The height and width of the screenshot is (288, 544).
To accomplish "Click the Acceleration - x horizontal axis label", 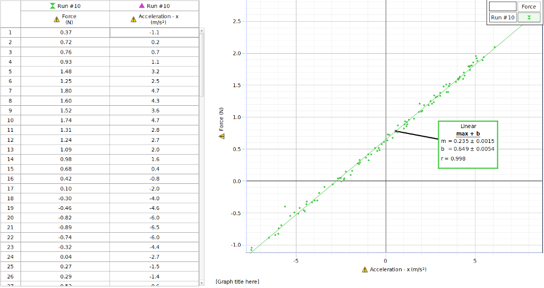I will [x=398, y=269].
